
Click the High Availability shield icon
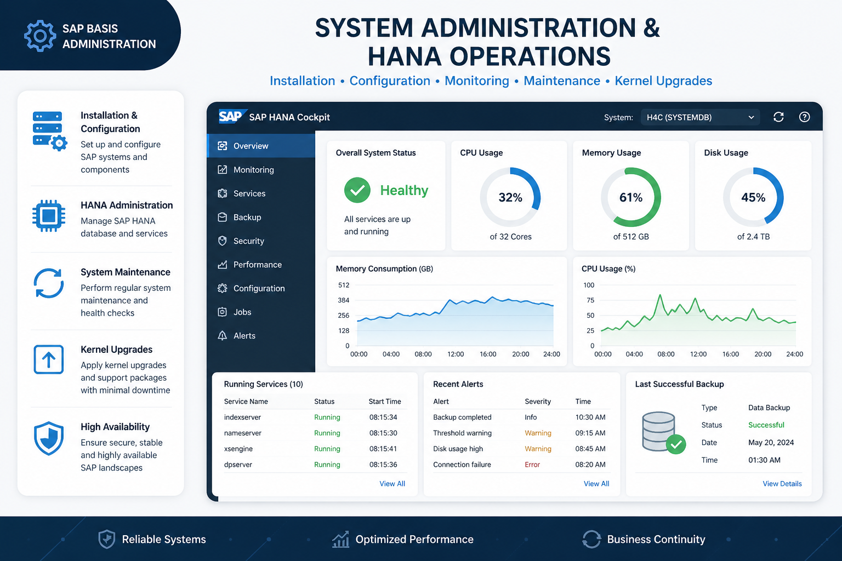tap(49, 438)
